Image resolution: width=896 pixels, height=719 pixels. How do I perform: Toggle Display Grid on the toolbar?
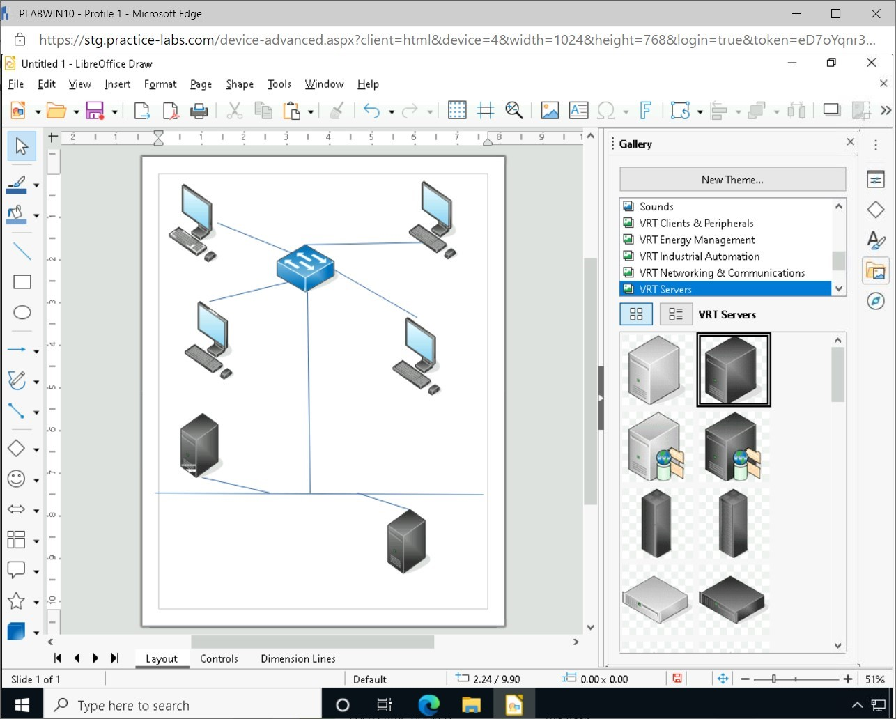[457, 110]
